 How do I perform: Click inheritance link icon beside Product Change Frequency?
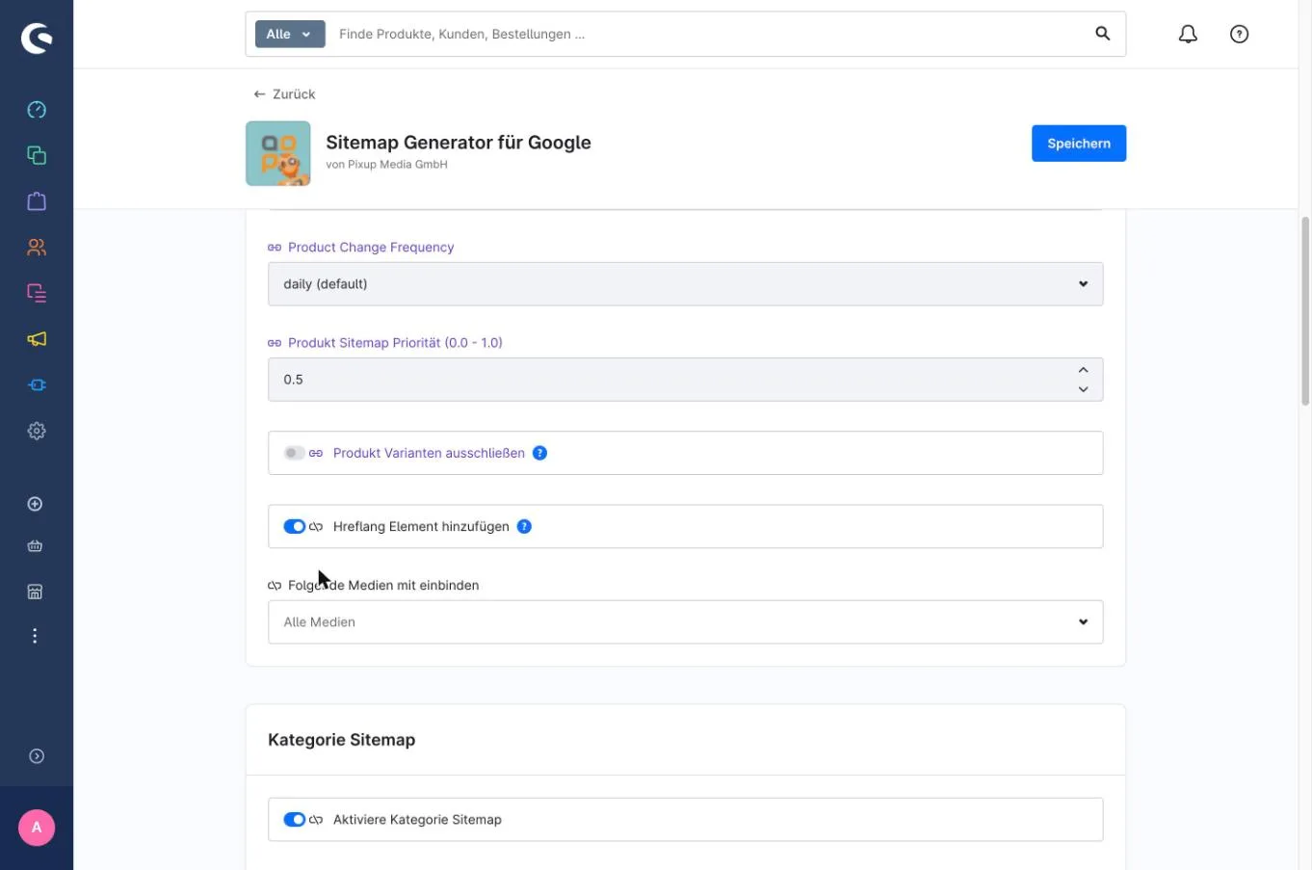pyautogui.click(x=275, y=248)
